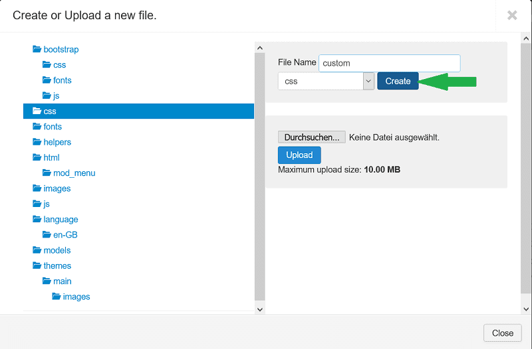The image size is (532, 349).
Task: Click the themes folder icon
Action: (x=37, y=266)
